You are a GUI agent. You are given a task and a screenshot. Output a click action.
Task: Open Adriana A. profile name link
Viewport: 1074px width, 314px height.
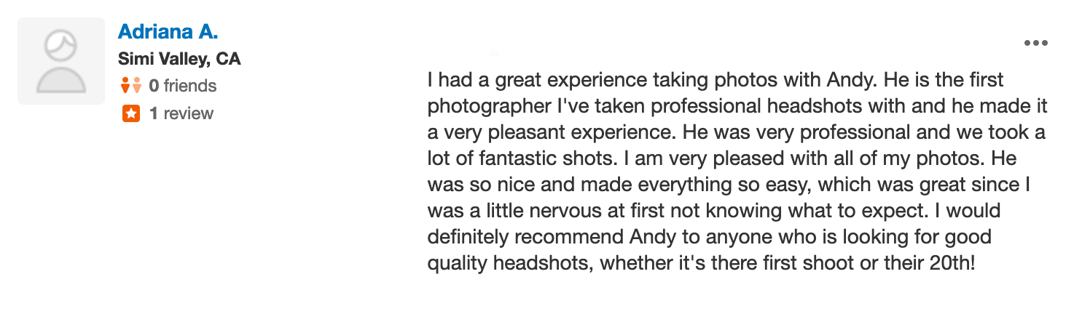pyautogui.click(x=168, y=32)
